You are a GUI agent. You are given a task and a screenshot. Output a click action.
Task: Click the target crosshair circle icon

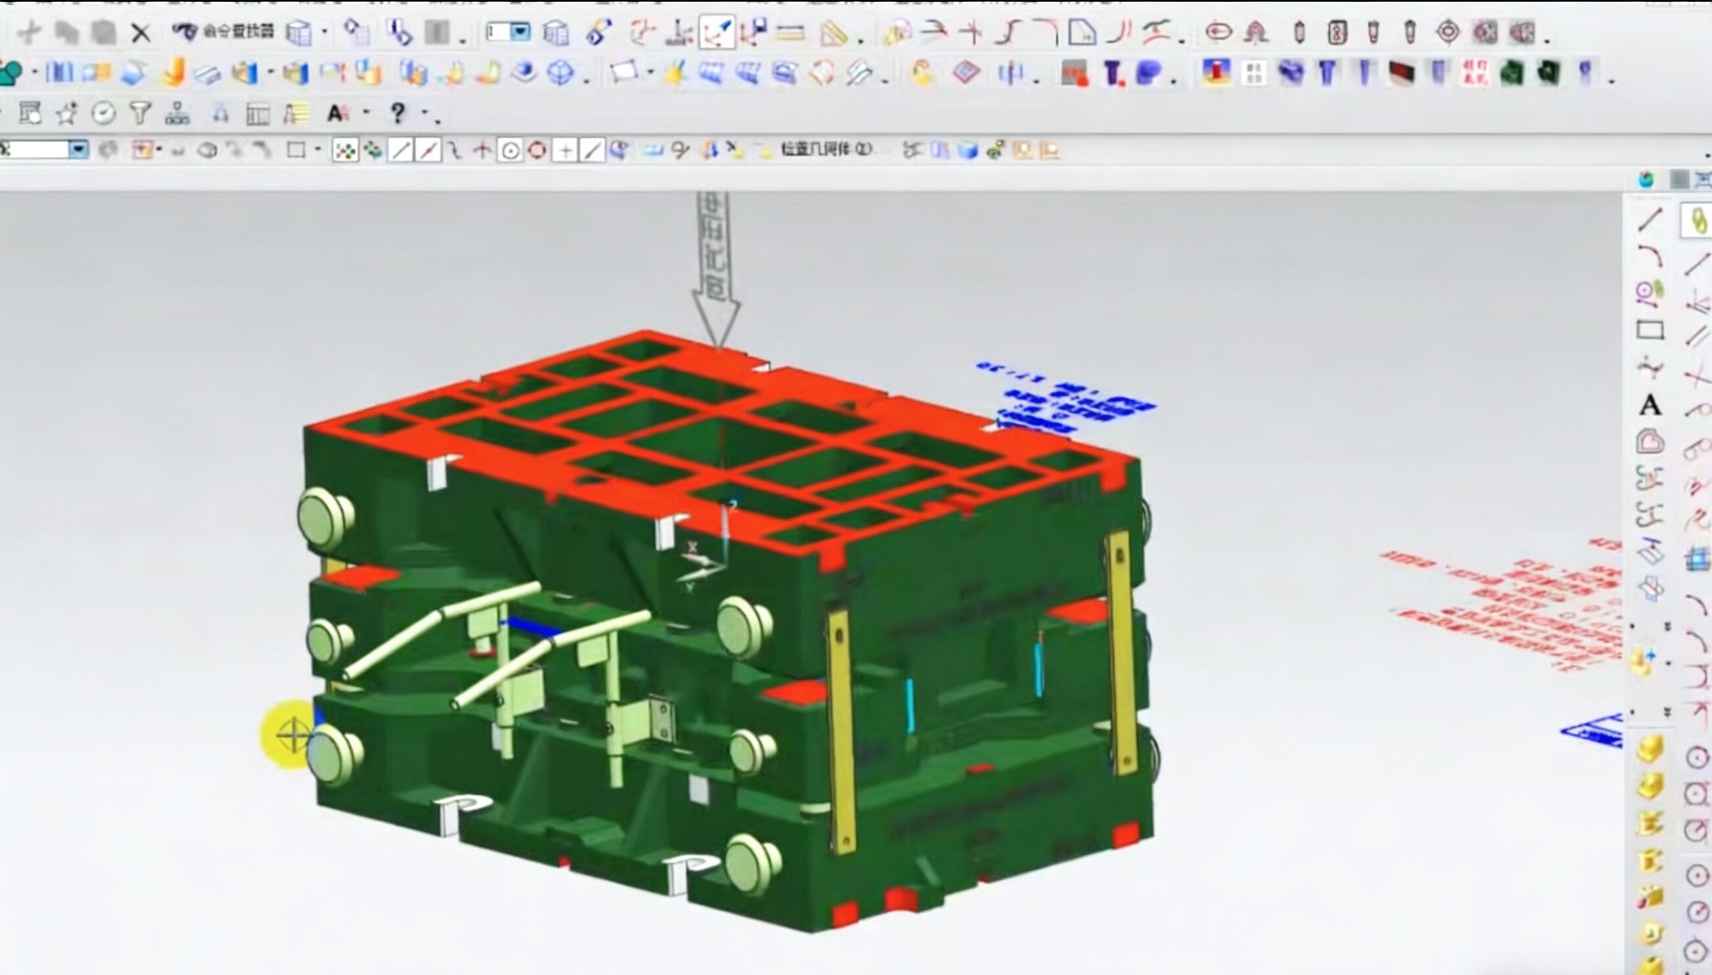(1448, 32)
